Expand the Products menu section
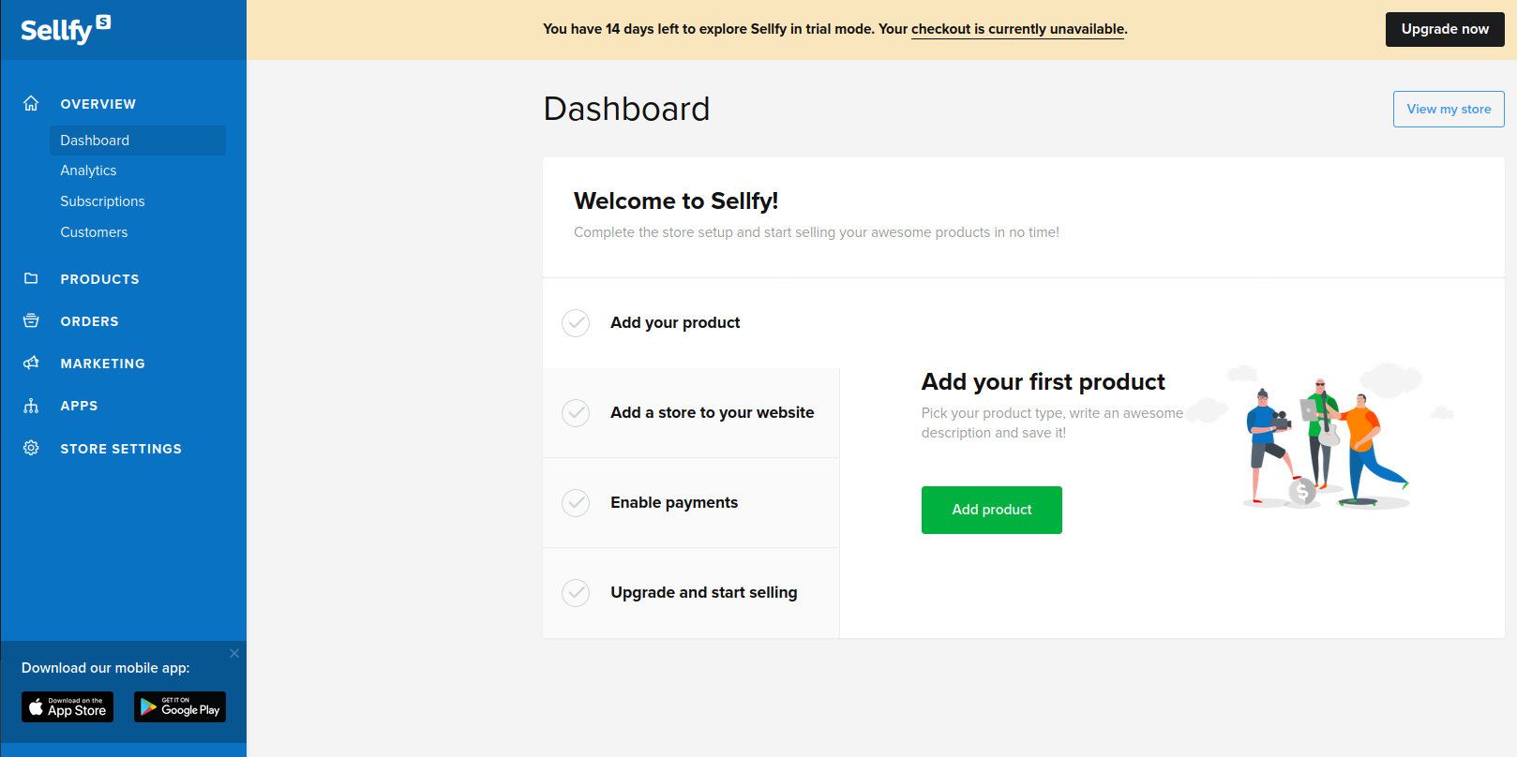 pyautogui.click(x=99, y=279)
